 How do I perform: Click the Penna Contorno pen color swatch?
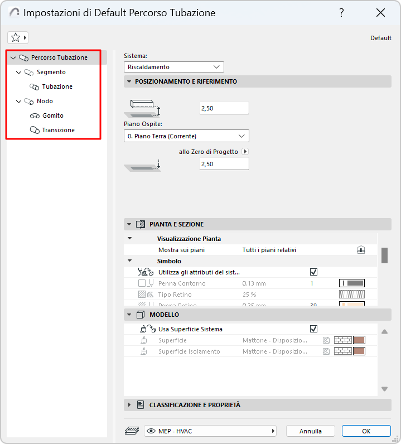(352, 283)
